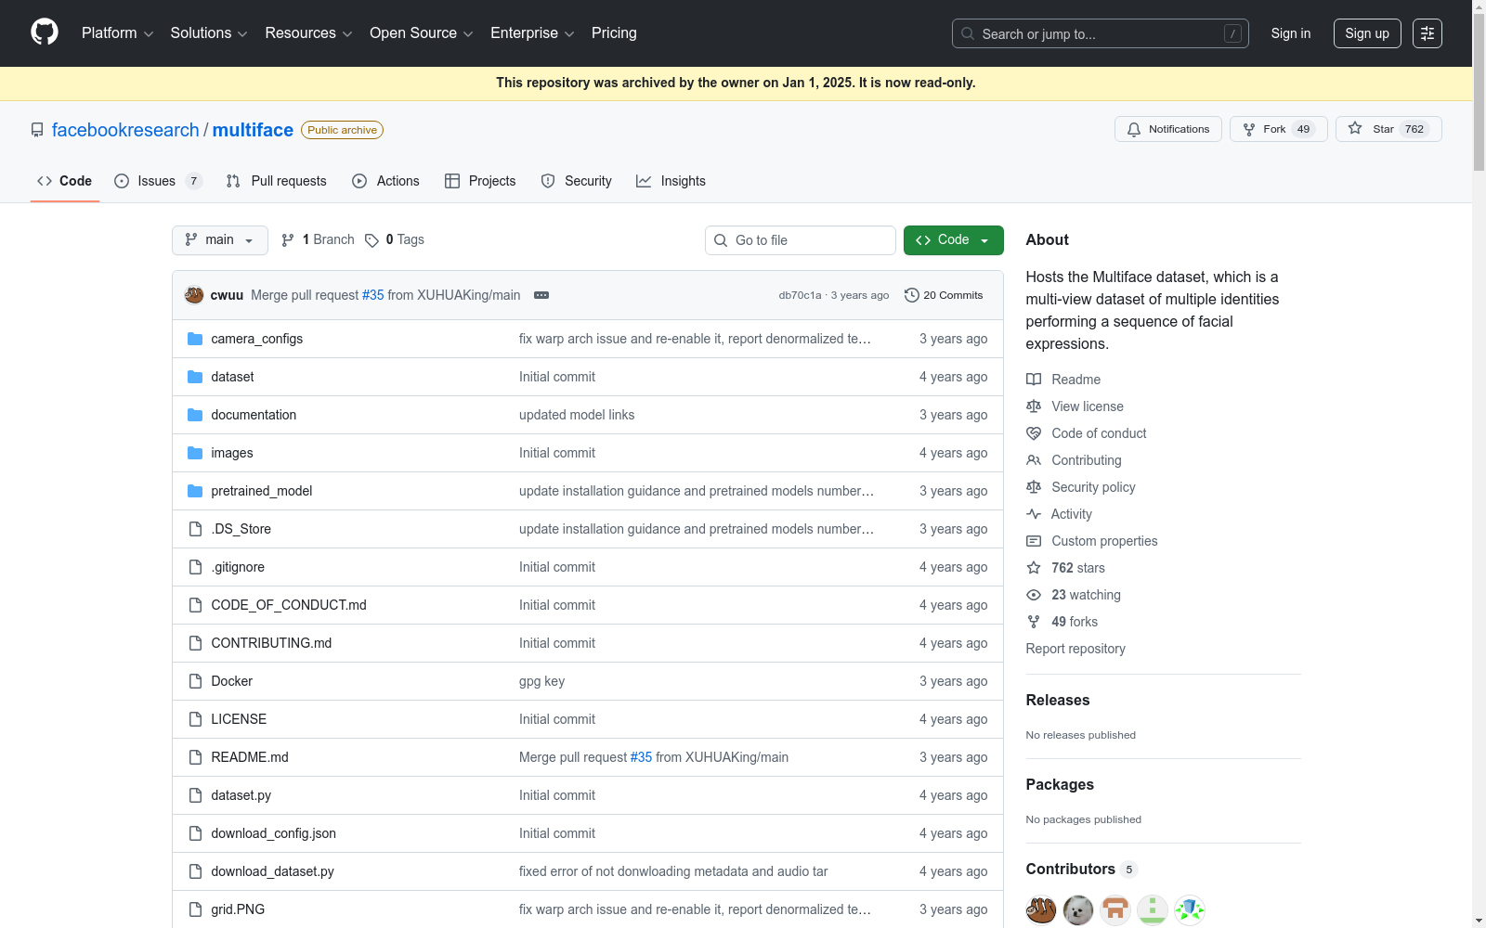Open pull request #35 in latest commit message
Image resolution: width=1486 pixels, height=928 pixels.
coord(372,295)
